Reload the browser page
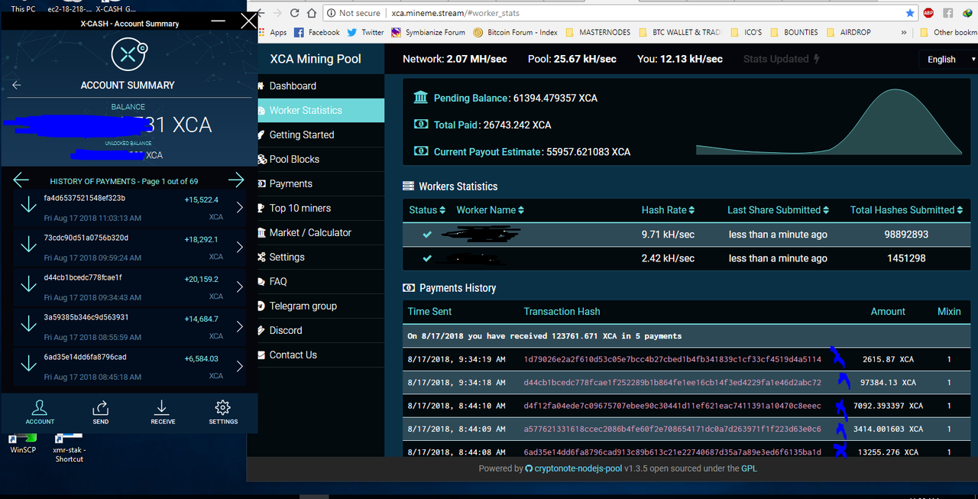978x499 pixels. (294, 13)
